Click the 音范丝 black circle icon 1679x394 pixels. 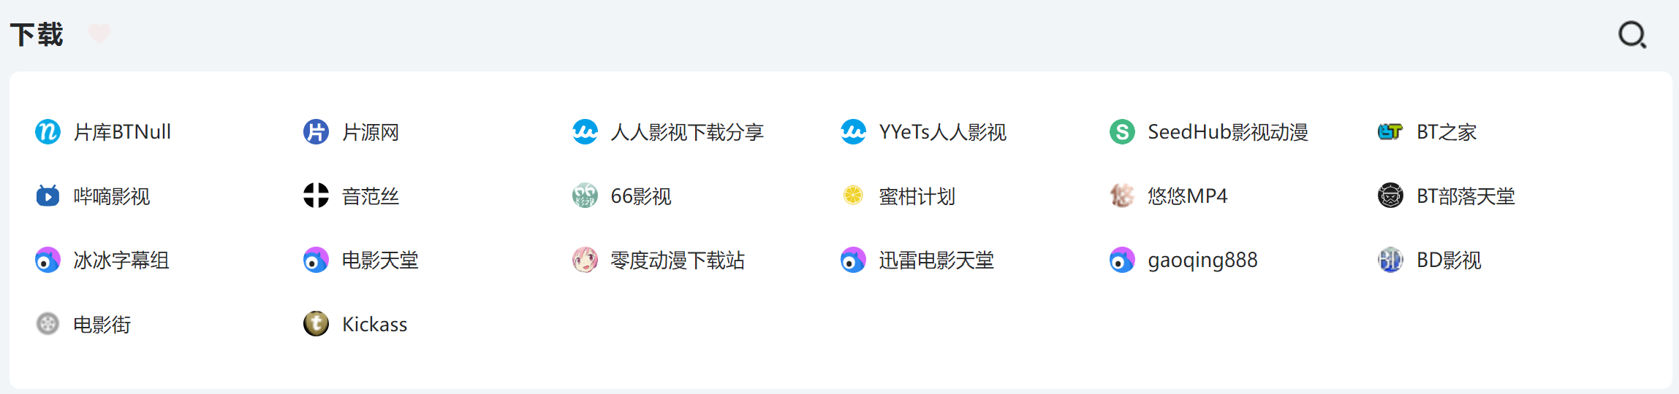pos(316,196)
